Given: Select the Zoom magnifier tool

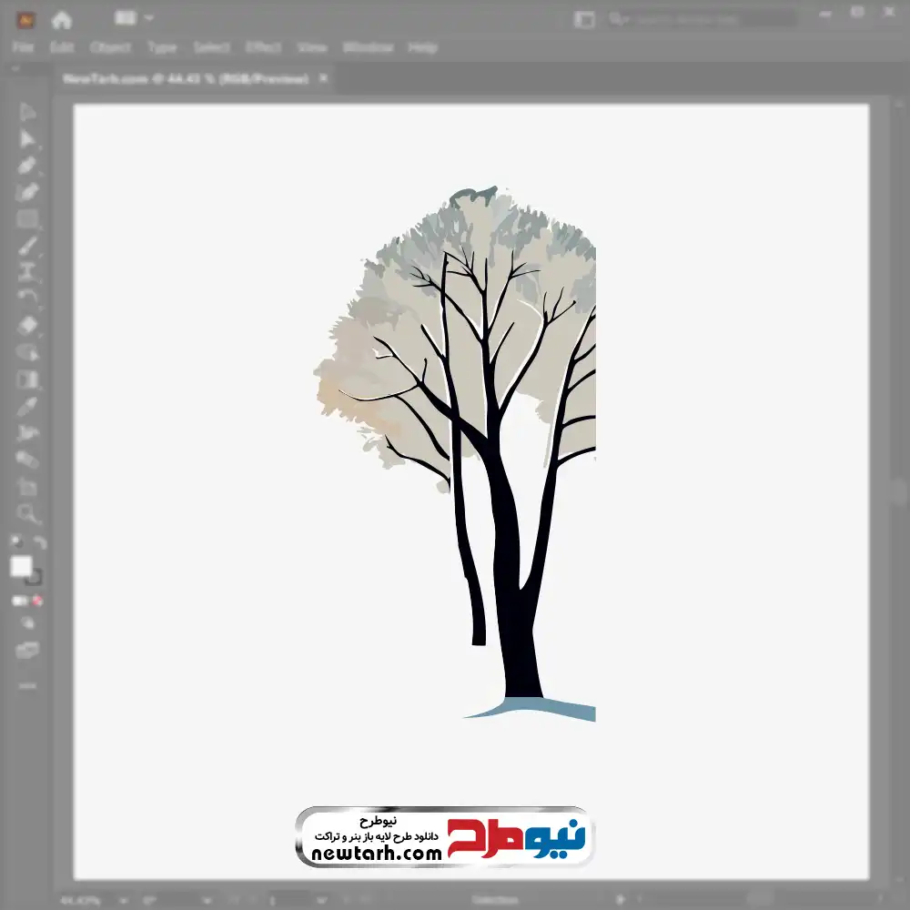Looking at the screenshot, I should pos(27,514).
